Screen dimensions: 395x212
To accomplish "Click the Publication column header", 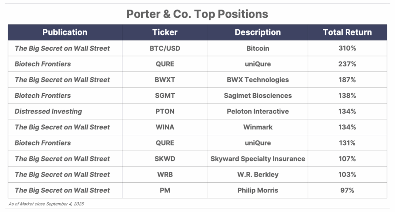I will coord(65,32).
